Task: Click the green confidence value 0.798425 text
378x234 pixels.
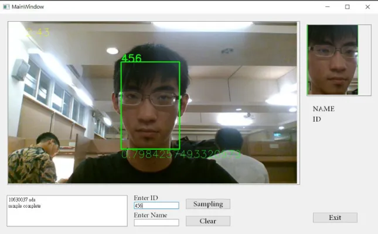Action: (181, 154)
